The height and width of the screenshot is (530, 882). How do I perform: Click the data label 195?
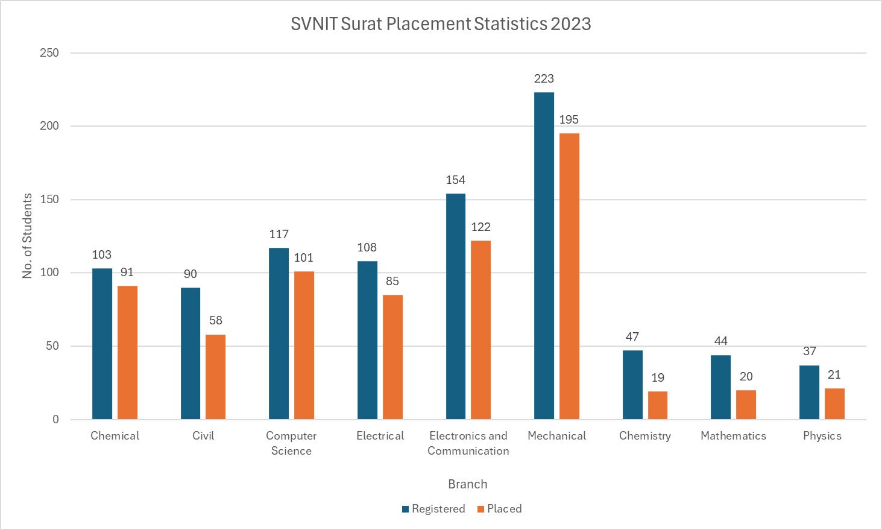click(x=569, y=120)
